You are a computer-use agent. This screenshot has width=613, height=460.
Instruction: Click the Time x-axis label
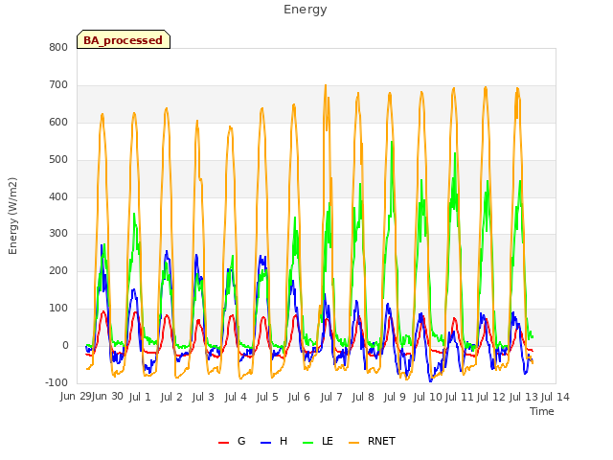[x=542, y=411]
